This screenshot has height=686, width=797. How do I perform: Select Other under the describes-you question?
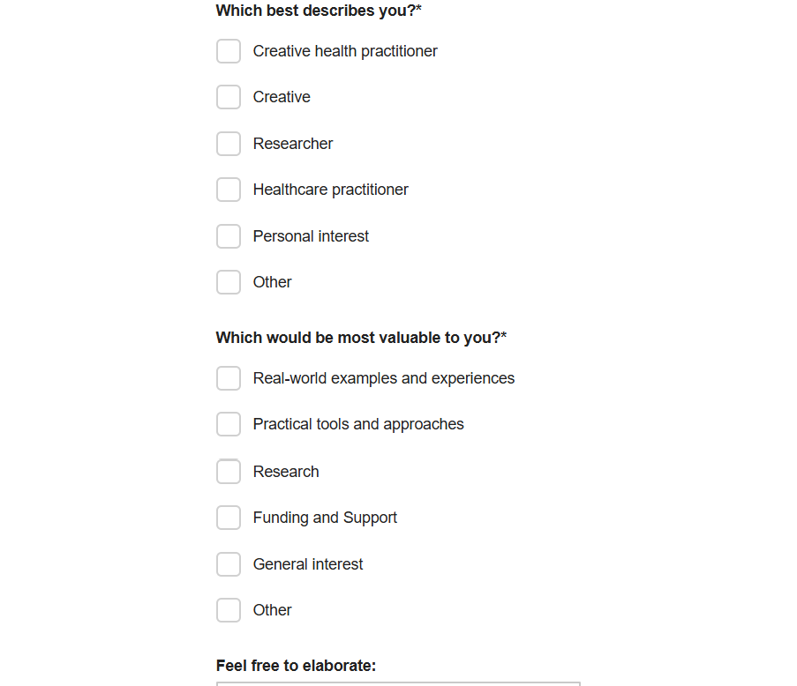click(229, 282)
